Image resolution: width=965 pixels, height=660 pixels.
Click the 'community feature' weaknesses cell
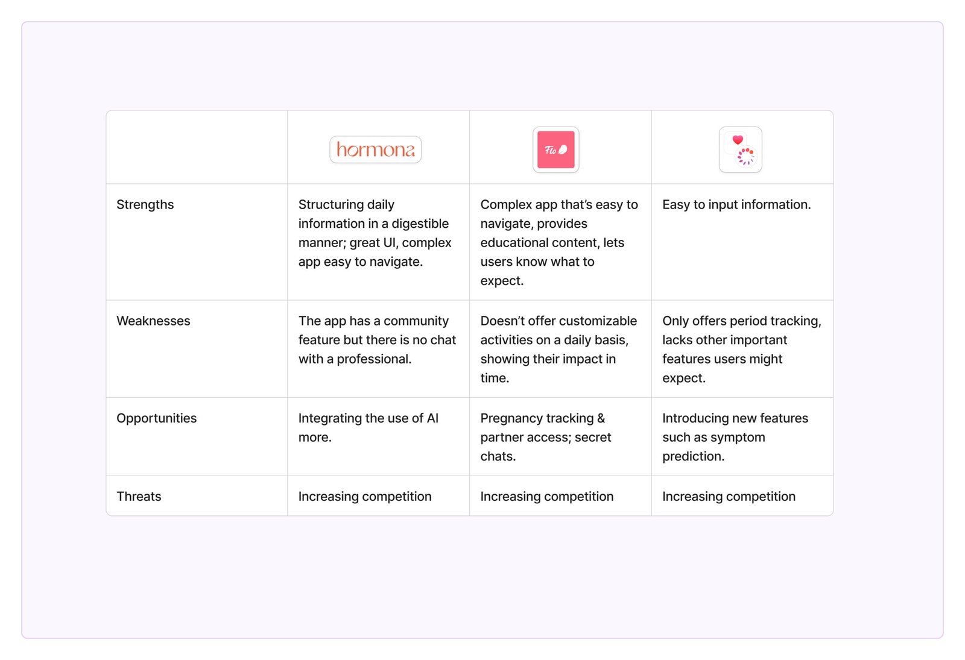tap(377, 340)
